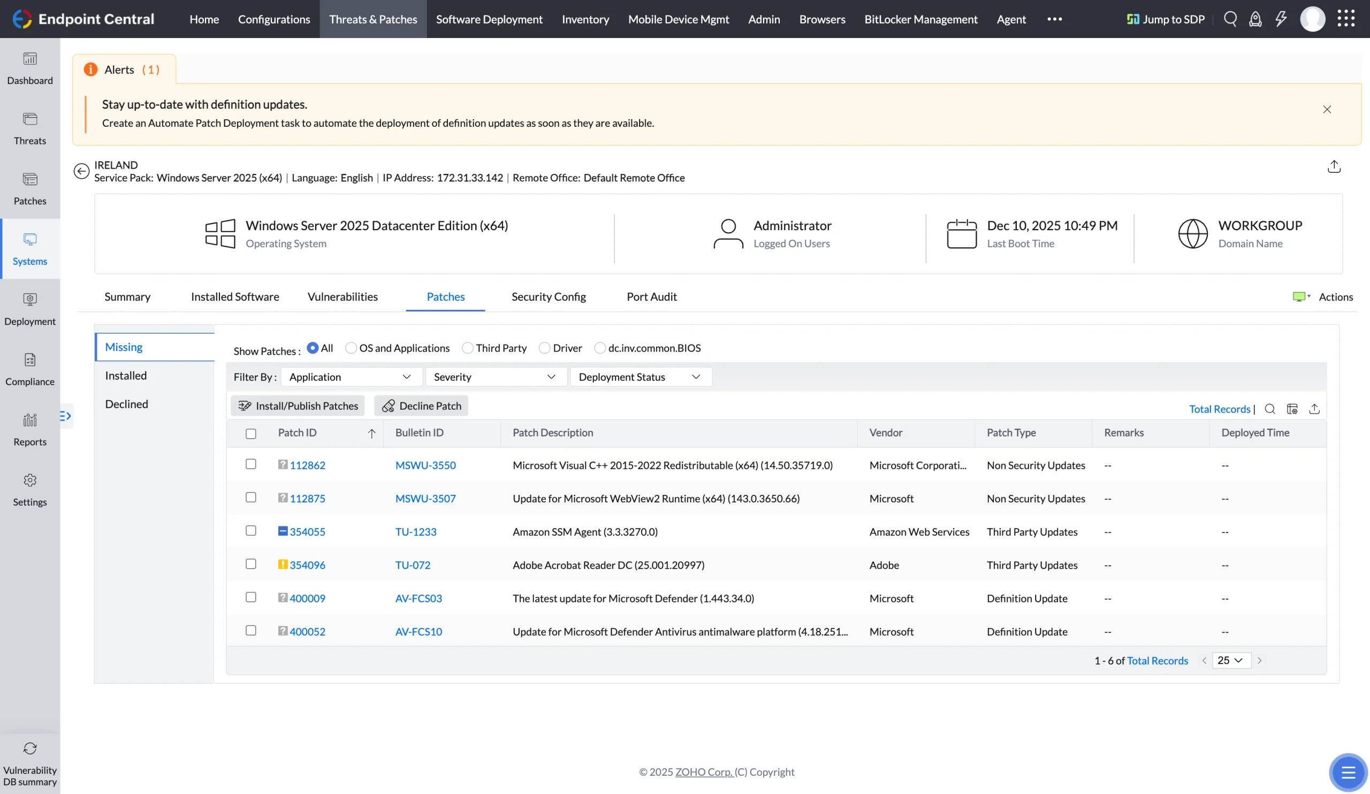Viewport: 1370px width, 794px height.
Task: Open the Application filter dropdown
Action: (351, 377)
